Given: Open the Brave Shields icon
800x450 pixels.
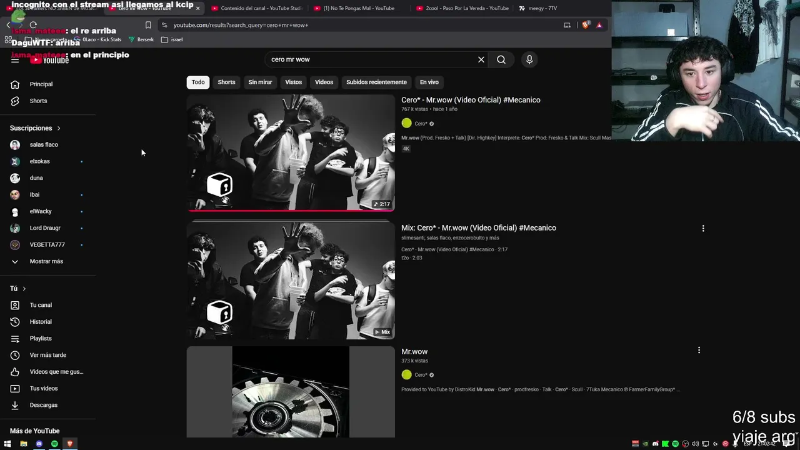Looking at the screenshot, I should (586, 25).
